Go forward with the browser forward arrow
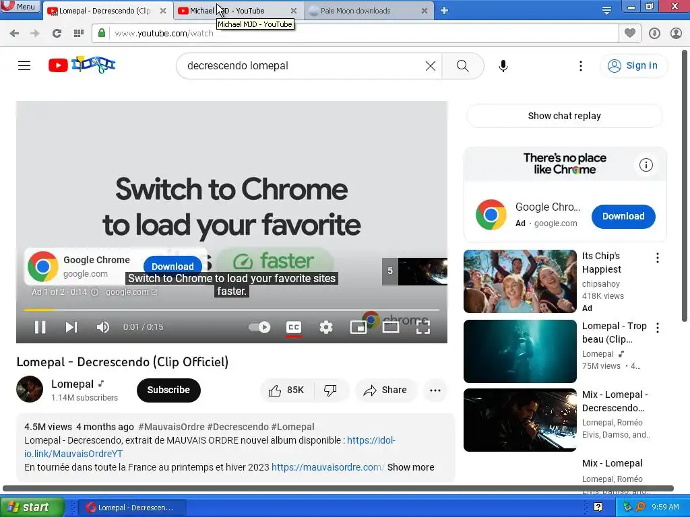Viewport: 690px width, 517px height. point(35,34)
